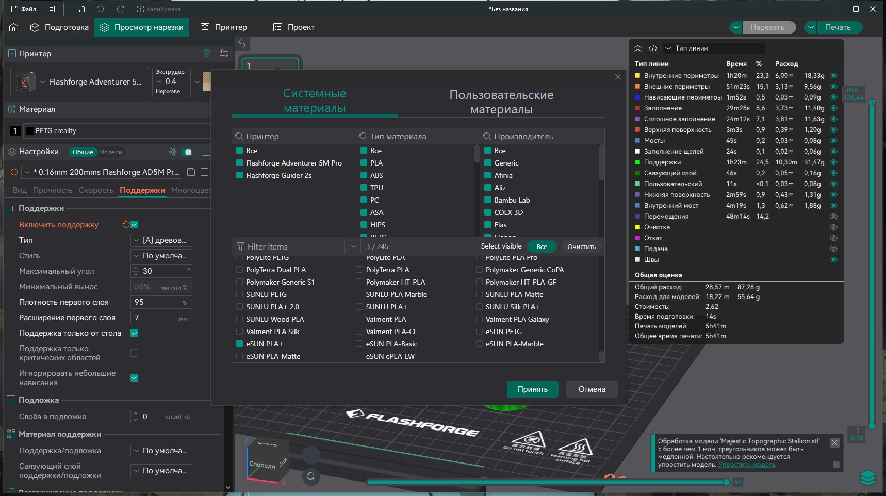Click the save icon in title bar
The width and height of the screenshot is (886, 496).
[81, 9]
